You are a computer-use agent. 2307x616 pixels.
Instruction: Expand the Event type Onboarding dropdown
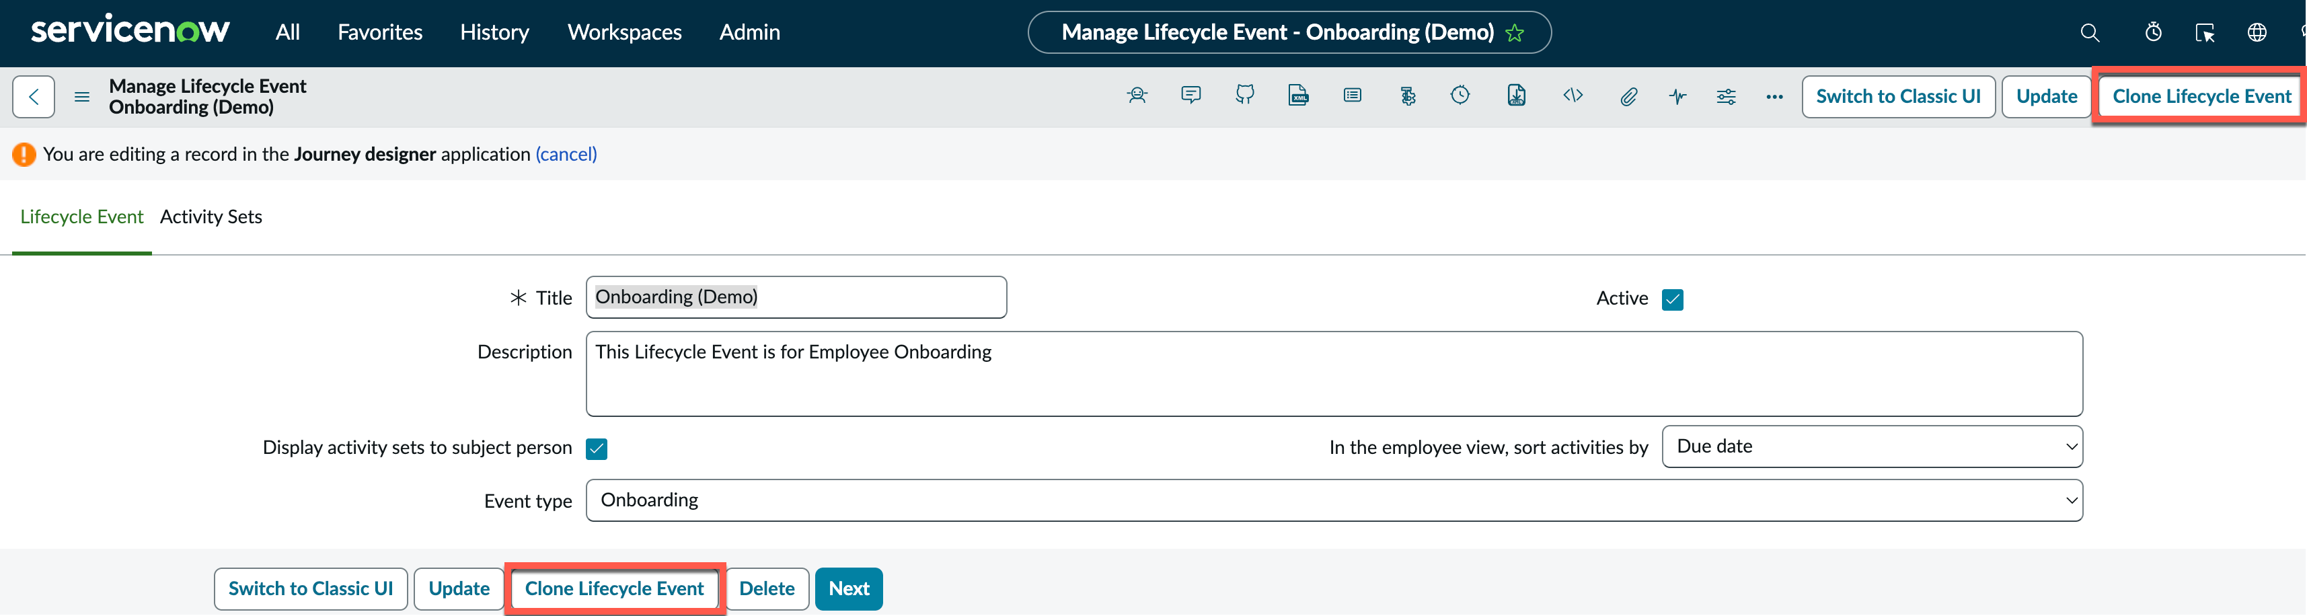1334,500
